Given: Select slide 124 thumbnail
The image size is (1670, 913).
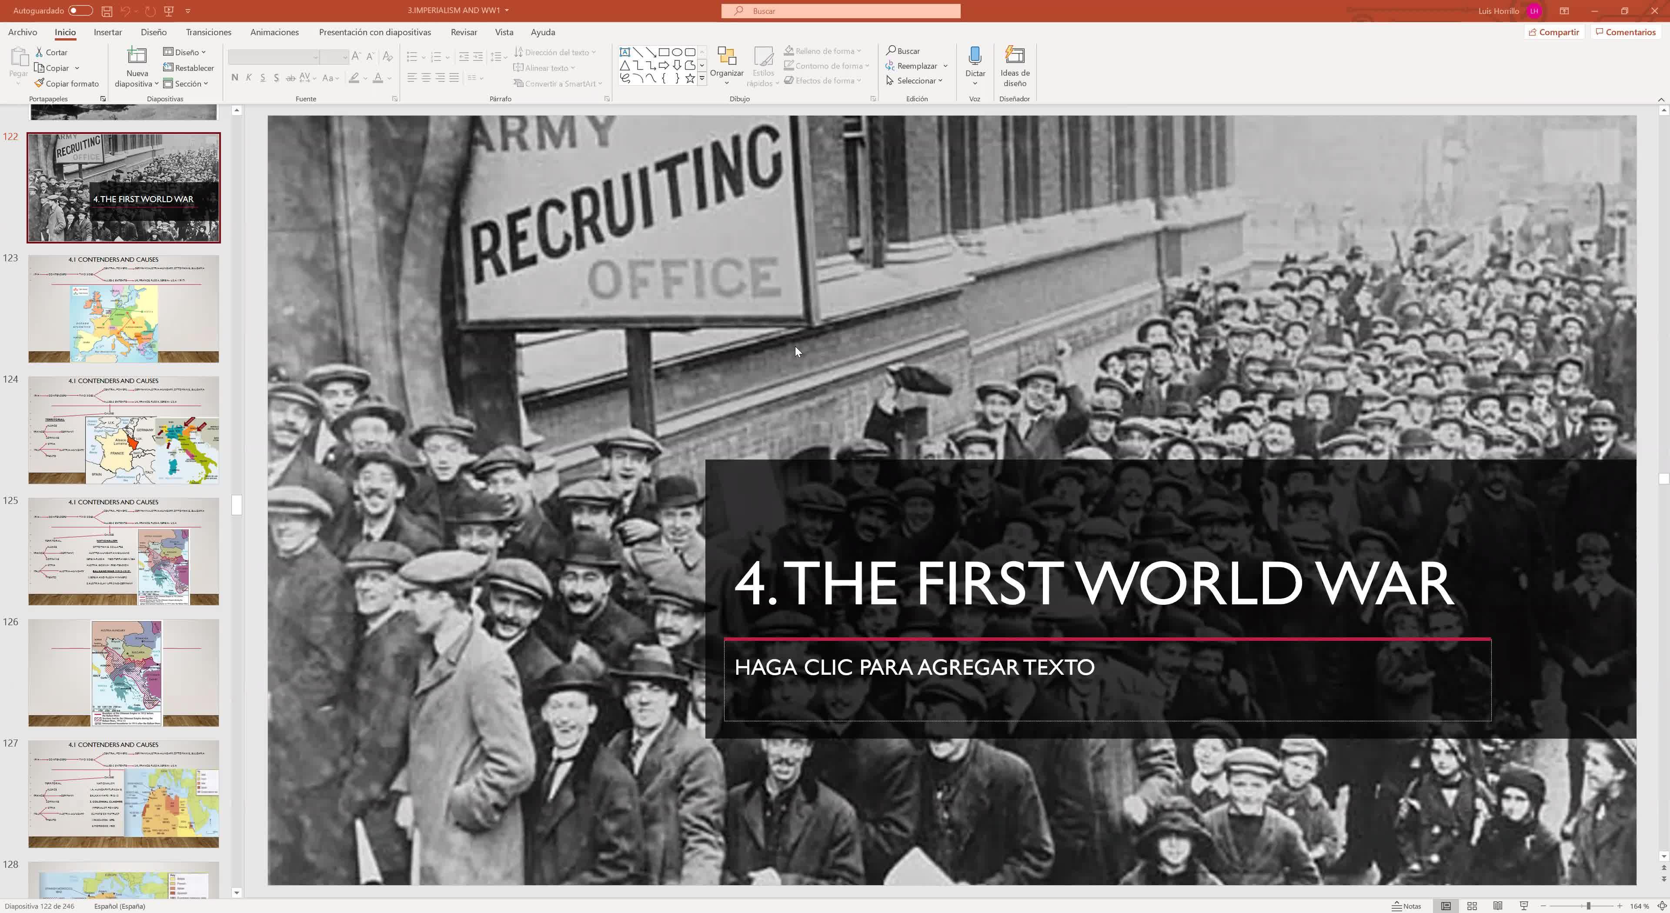Looking at the screenshot, I should (x=123, y=430).
